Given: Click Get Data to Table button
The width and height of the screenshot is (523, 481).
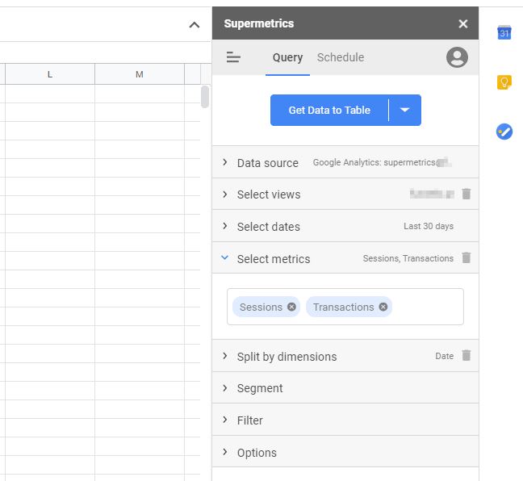Looking at the screenshot, I should (329, 110).
